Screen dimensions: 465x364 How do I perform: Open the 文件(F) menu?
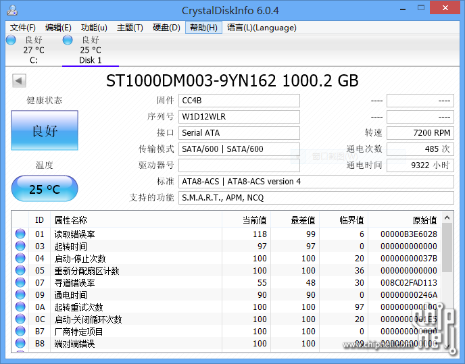(23, 28)
